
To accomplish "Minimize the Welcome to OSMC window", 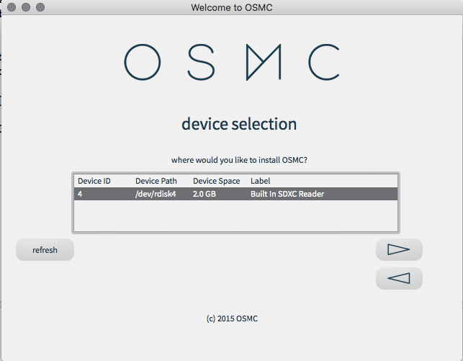I will (x=26, y=7).
